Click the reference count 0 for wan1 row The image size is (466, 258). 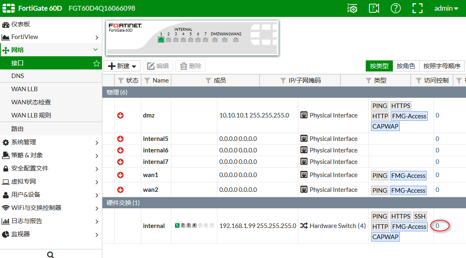(x=437, y=175)
